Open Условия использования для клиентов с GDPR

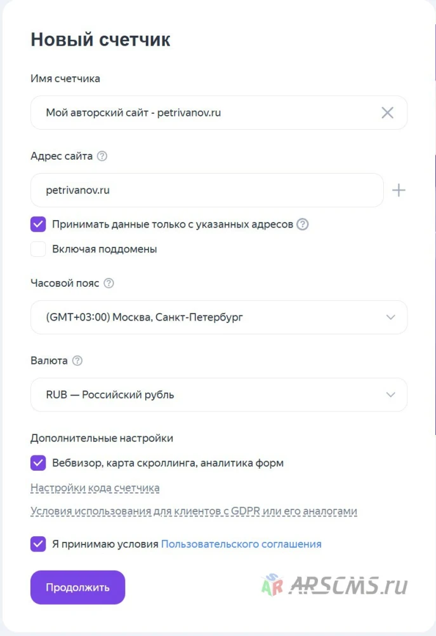click(x=194, y=511)
